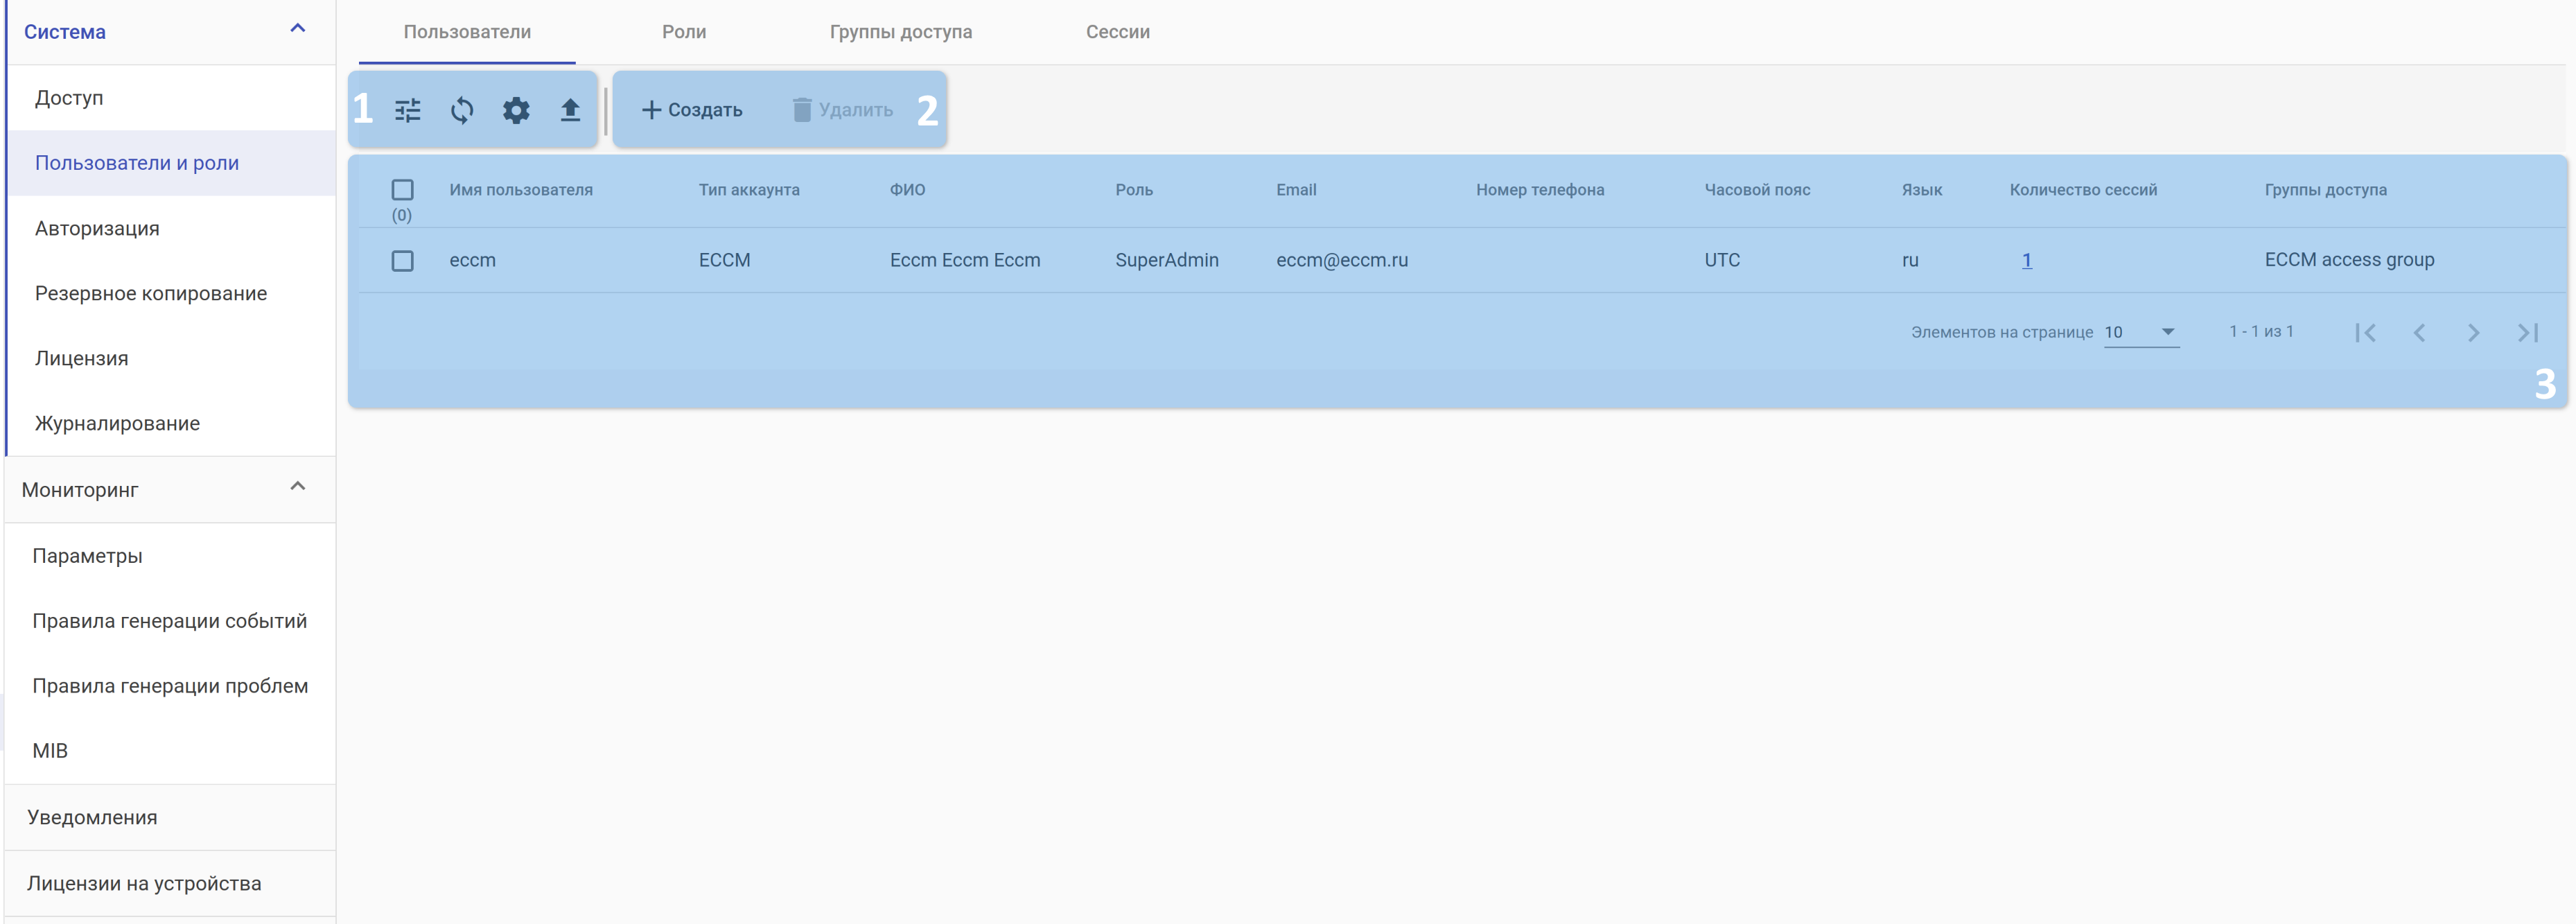
Task: Go to the last page of the table
Action: click(x=2527, y=332)
